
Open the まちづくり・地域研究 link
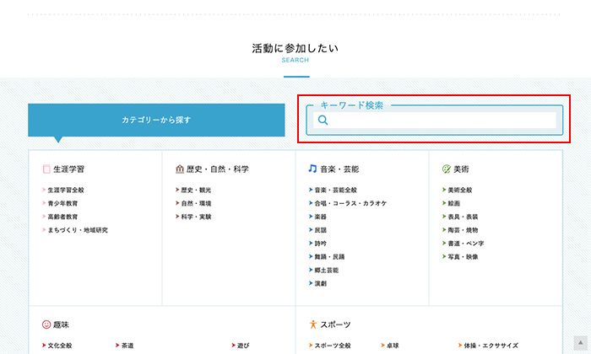pyautogui.click(x=78, y=230)
